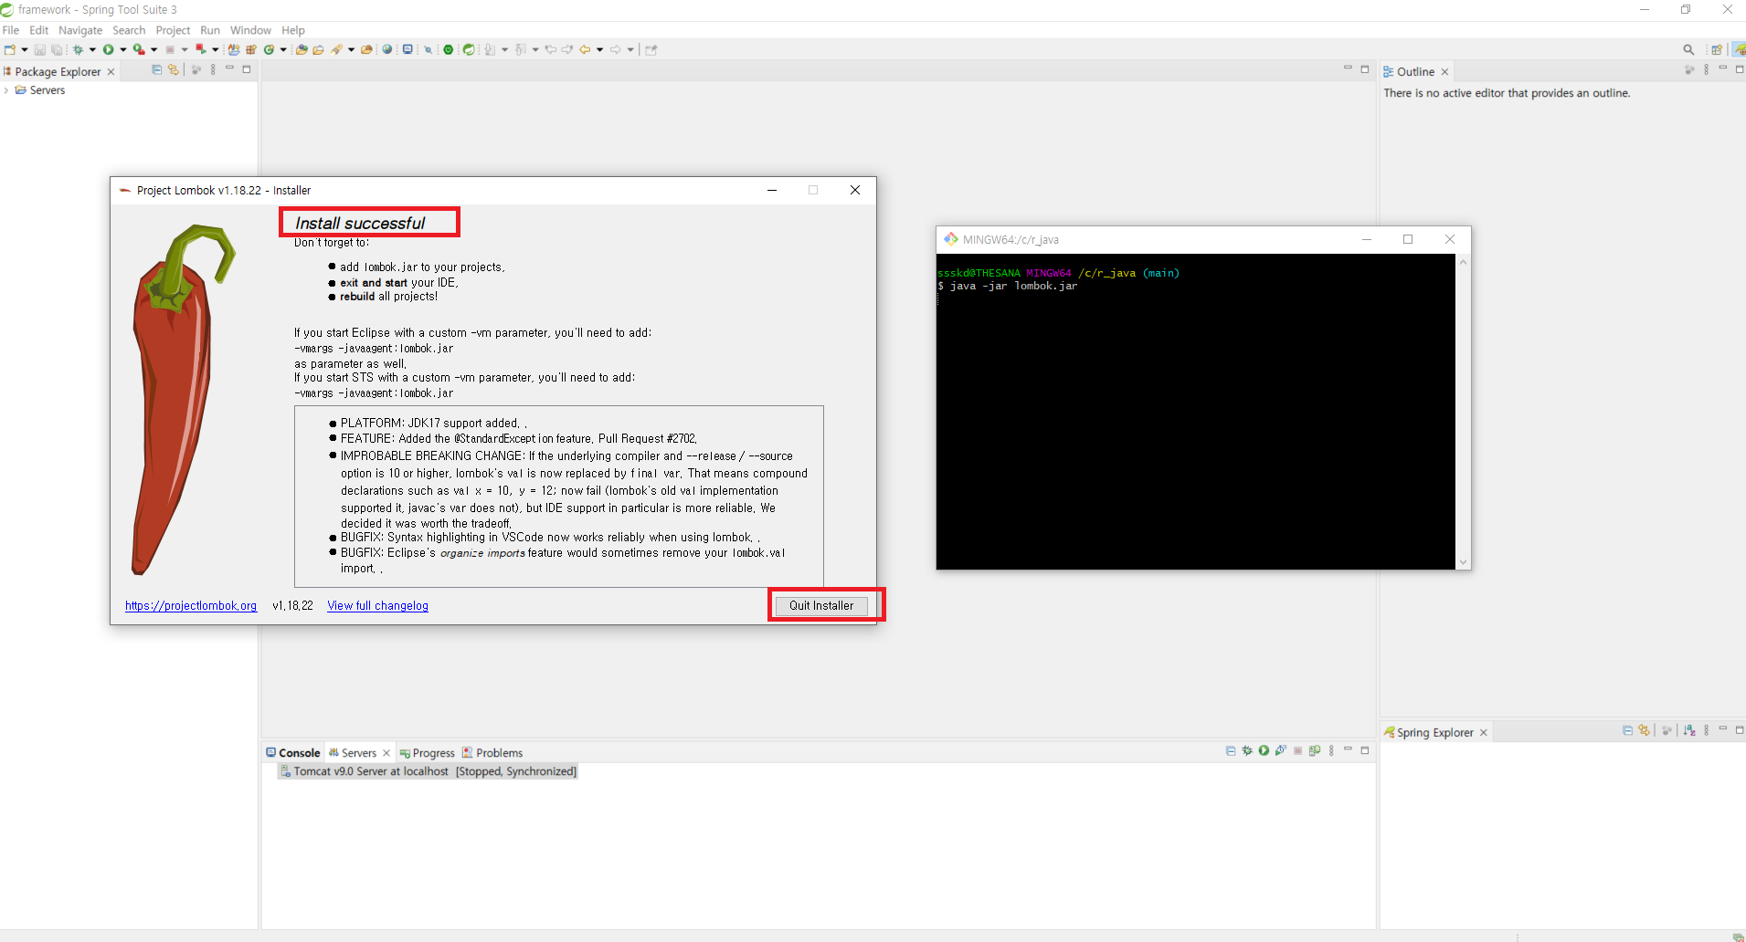This screenshot has width=1746, height=942.
Task: Open the View full changelog link
Action: click(x=377, y=606)
